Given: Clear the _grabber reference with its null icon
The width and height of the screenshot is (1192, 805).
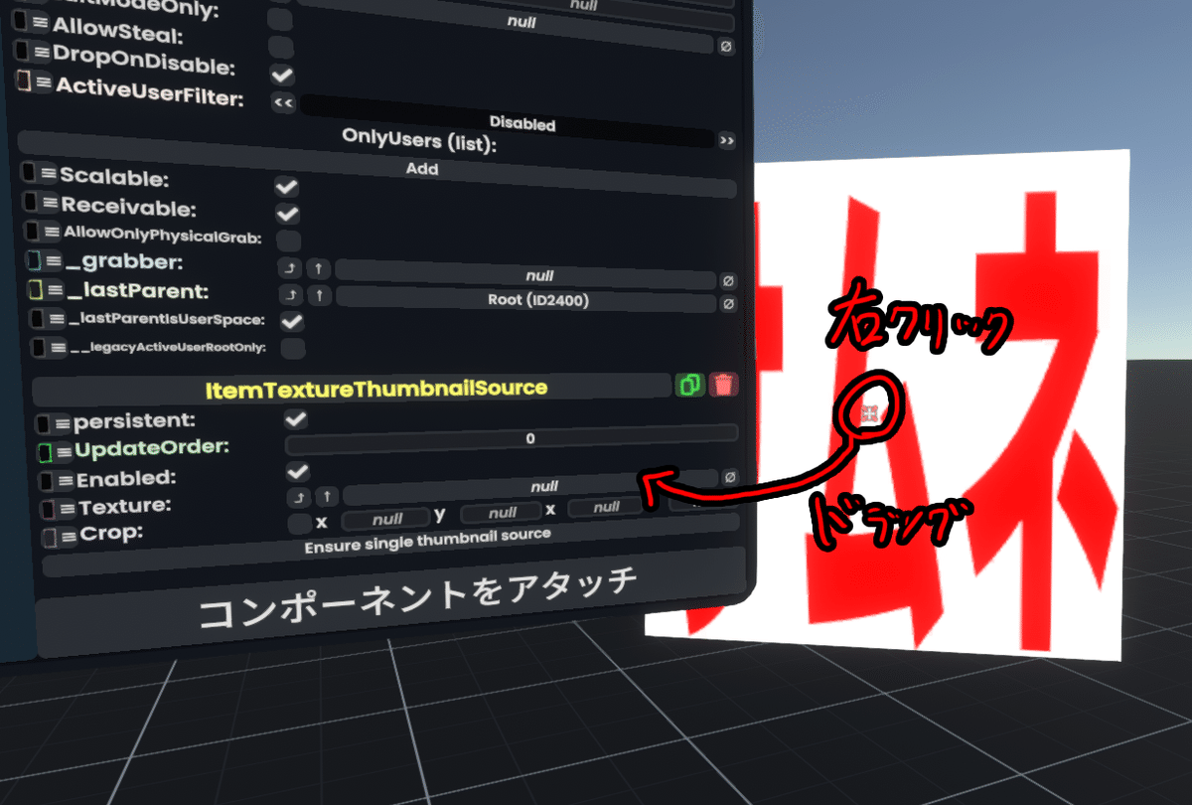Looking at the screenshot, I should (728, 279).
